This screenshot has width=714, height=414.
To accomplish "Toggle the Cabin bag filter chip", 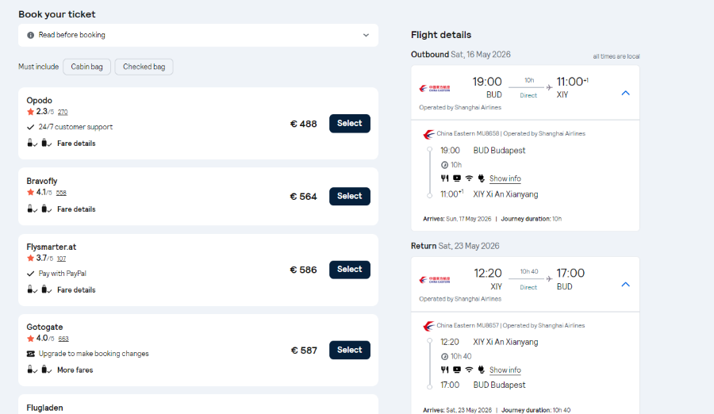I will [87, 67].
